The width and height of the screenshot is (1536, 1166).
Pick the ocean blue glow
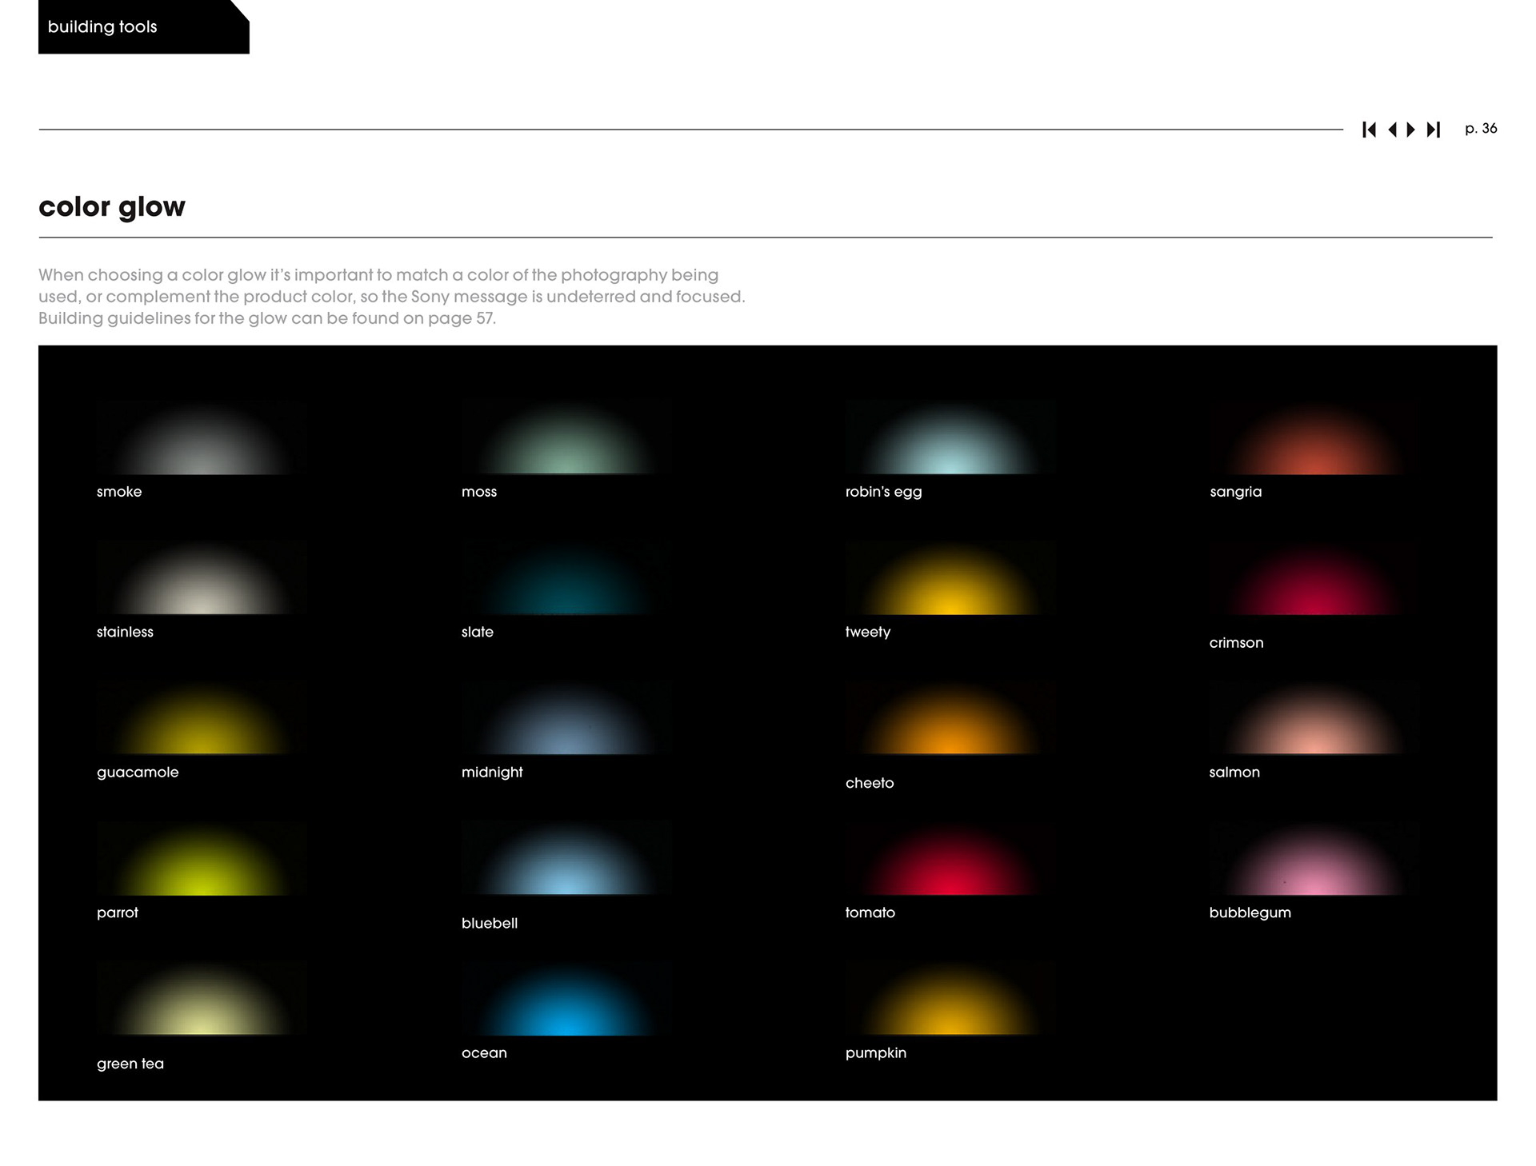[566, 1006]
